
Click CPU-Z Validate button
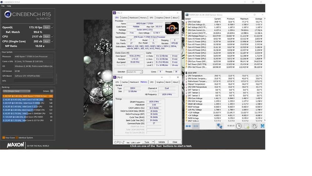(x=161, y=142)
